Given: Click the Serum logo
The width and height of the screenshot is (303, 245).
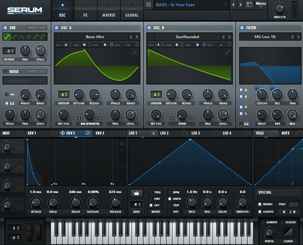Looking at the screenshot, I should pos(24,10).
